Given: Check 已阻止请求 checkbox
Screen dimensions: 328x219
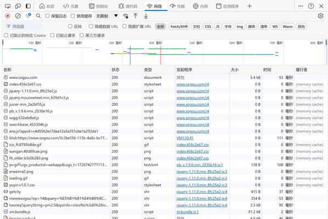Looking at the screenshot, I should (52, 35).
